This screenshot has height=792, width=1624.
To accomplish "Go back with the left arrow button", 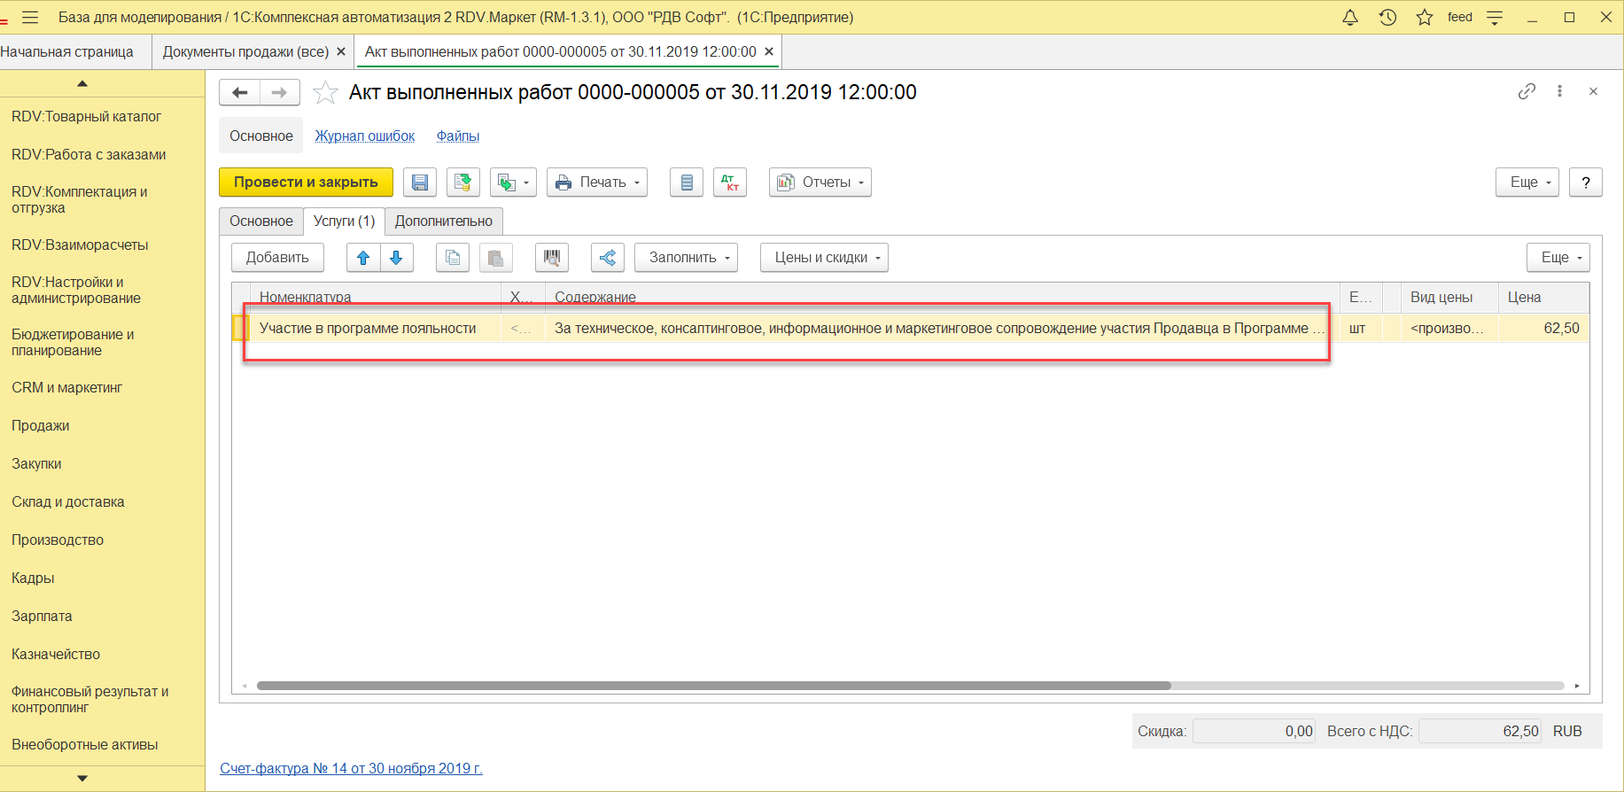I will 239,92.
